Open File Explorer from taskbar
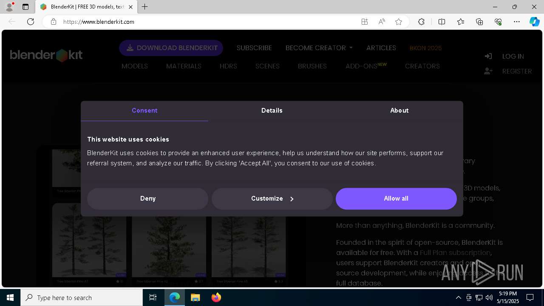This screenshot has width=544, height=306. point(195,297)
